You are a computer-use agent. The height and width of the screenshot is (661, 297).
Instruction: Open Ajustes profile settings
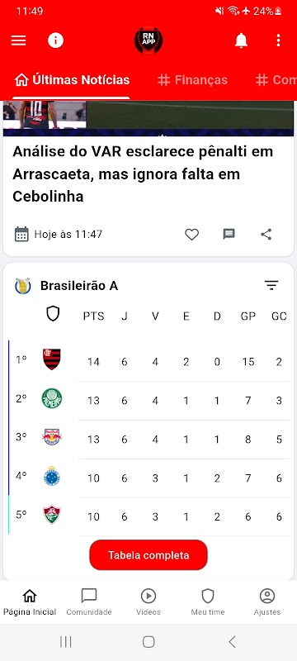tap(267, 602)
